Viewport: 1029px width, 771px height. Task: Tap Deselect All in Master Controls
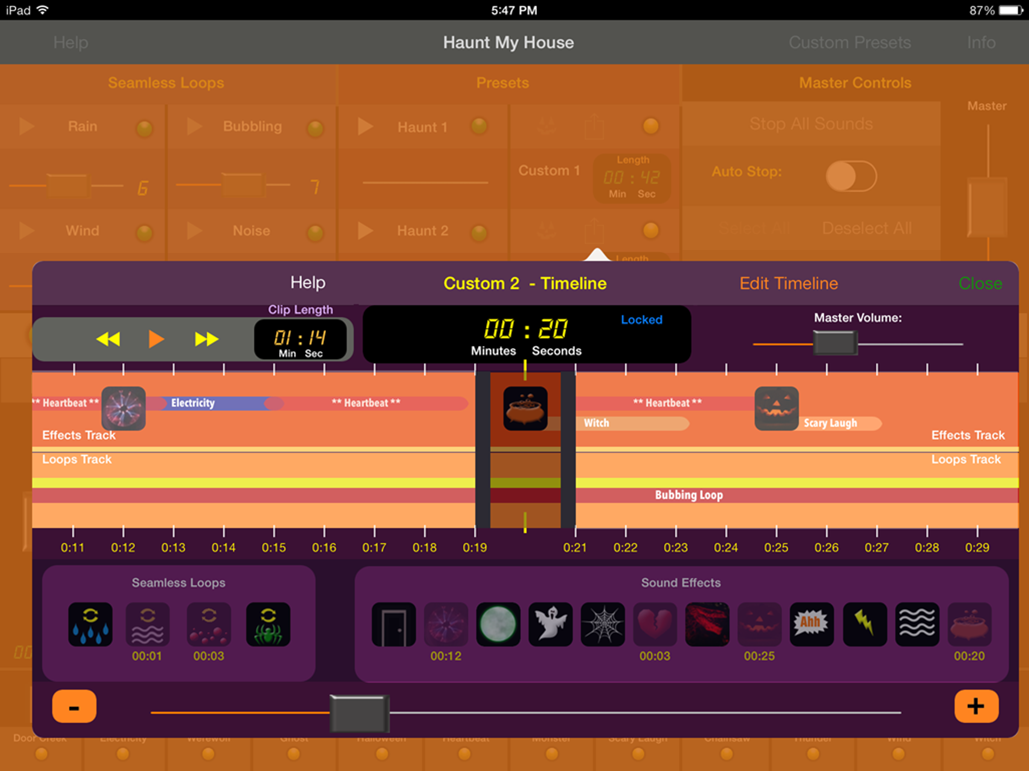coord(867,228)
